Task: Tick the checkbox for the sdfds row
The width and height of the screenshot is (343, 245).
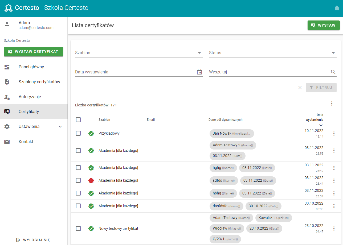Action: (78, 180)
